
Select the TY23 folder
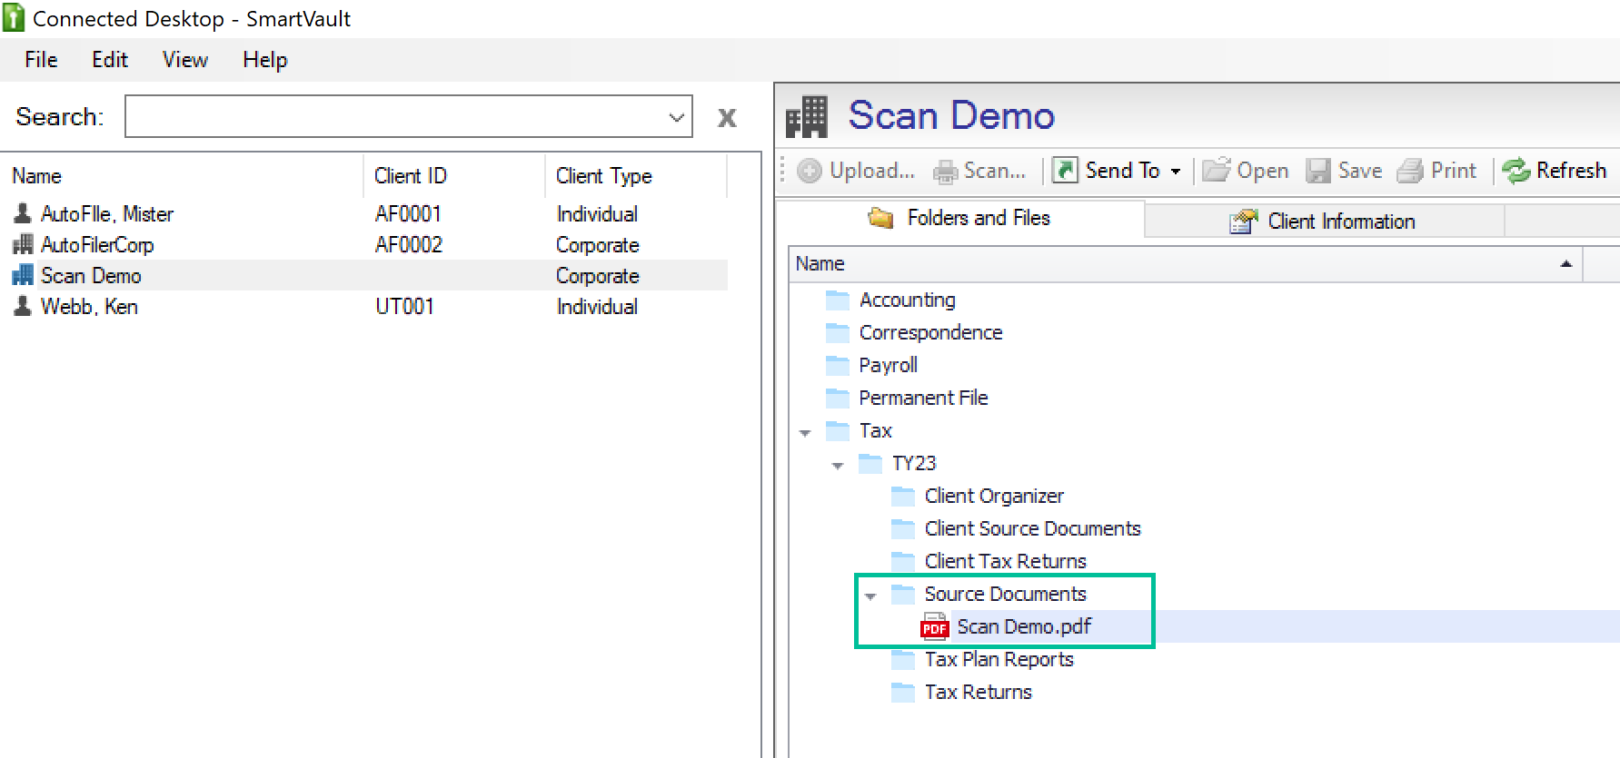pos(914,464)
